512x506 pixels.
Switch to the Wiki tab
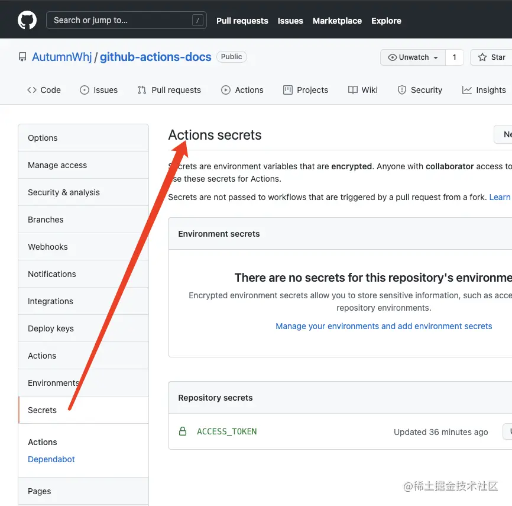click(x=363, y=90)
